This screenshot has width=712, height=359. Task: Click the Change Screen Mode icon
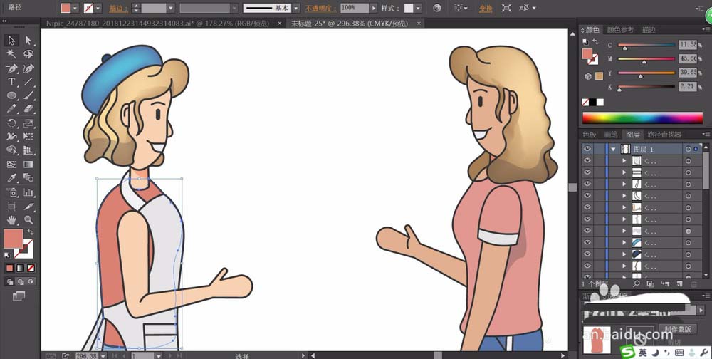point(19,296)
